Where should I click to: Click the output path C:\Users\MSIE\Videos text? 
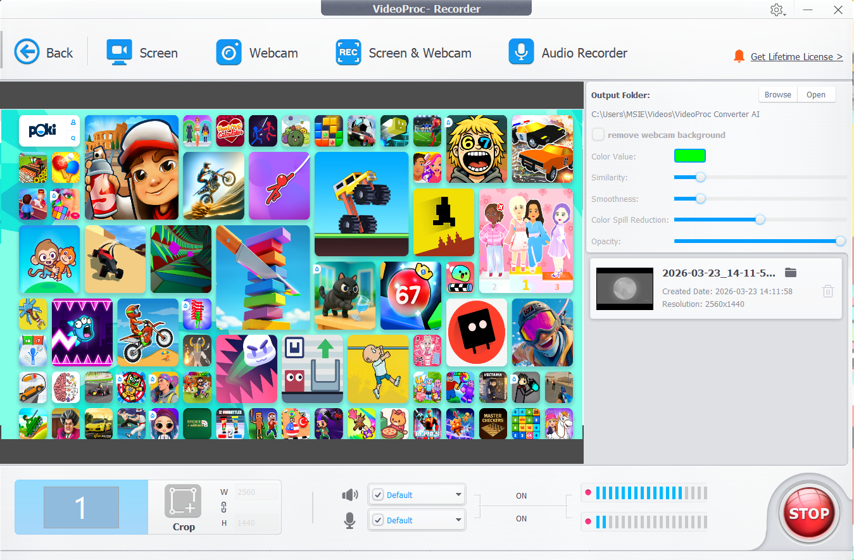(x=675, y=115)
